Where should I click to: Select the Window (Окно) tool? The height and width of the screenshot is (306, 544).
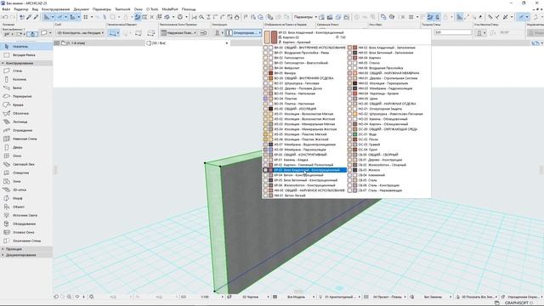click(26, 156)
